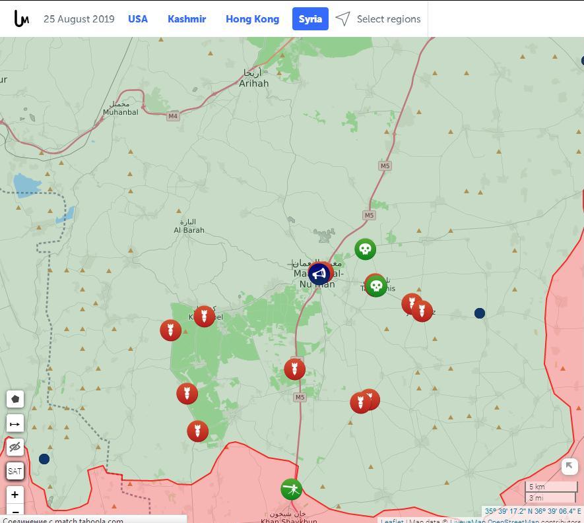The image size is (584, 523).
Task: Open the front bomb marker at Jarjanaz
Action: pyautogui.click(x=422, y=311)
